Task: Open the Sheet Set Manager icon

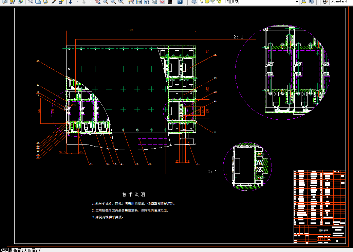Action: (x=154, y=2)
